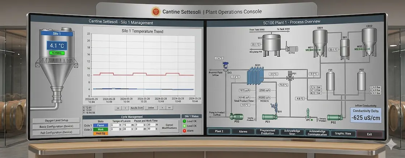Click Acknowledge Siren

point(292,132)
